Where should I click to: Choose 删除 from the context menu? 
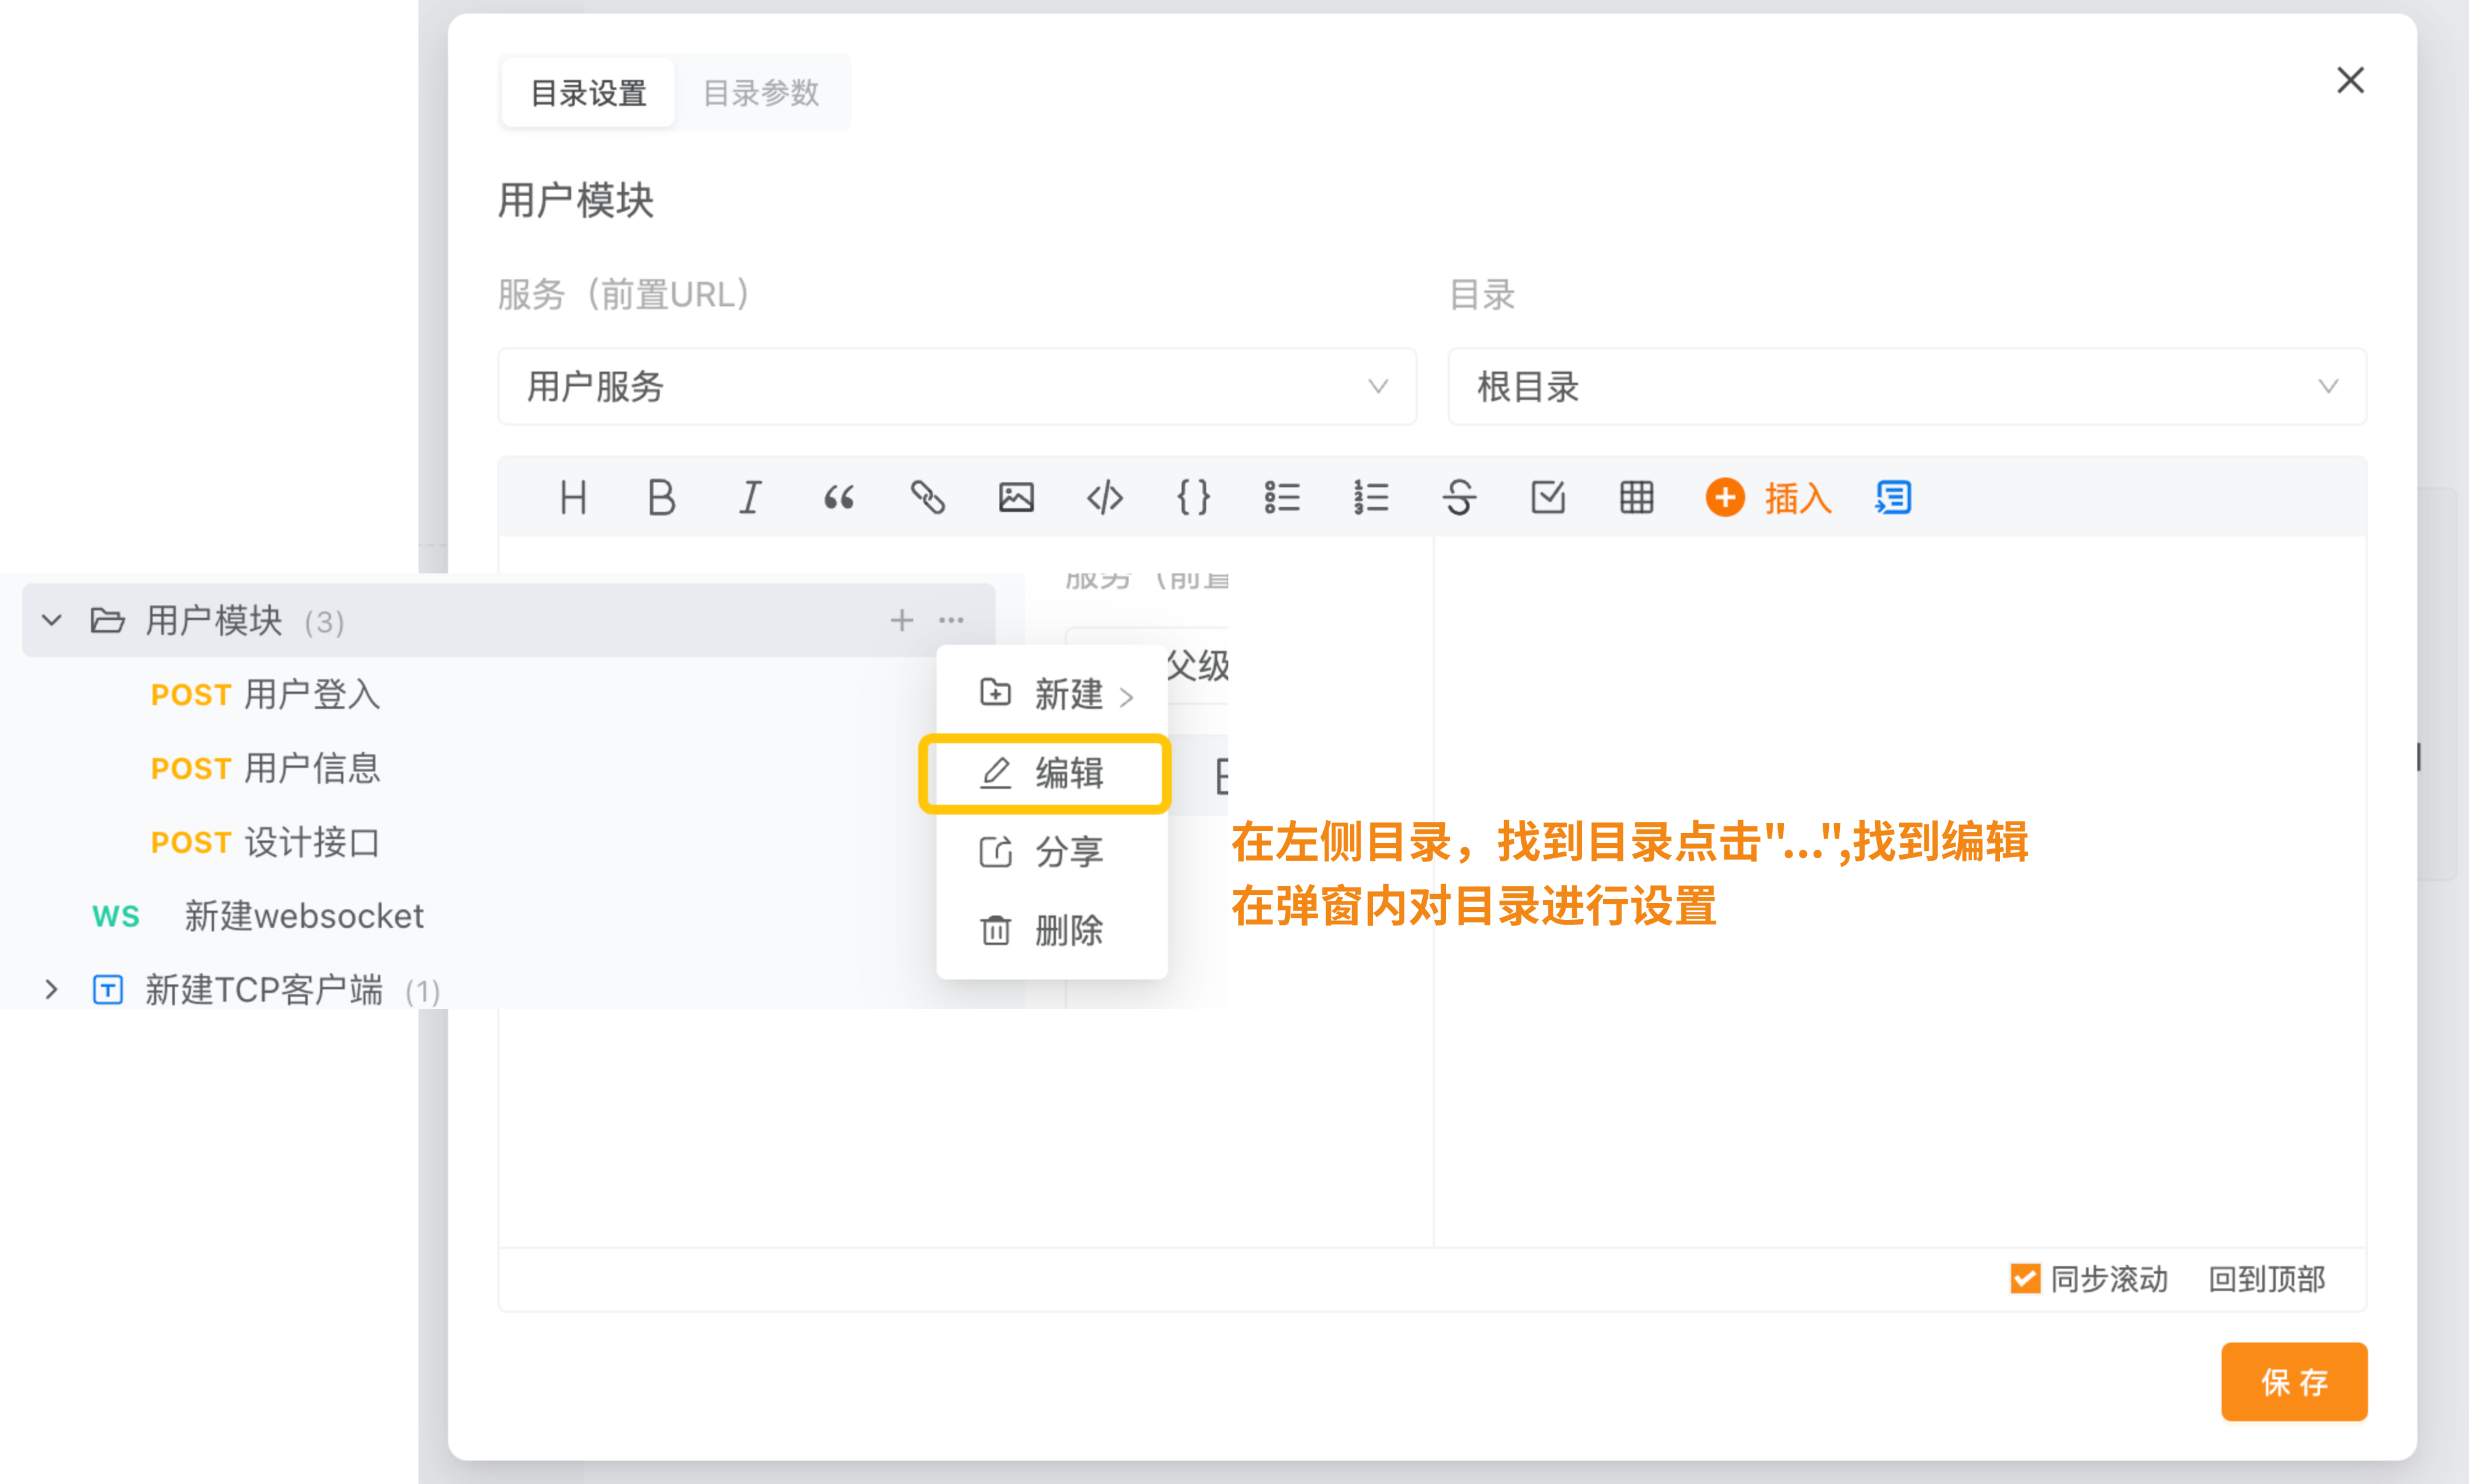click(x=1052, y=930)
